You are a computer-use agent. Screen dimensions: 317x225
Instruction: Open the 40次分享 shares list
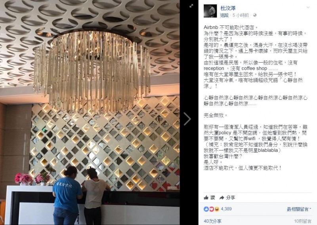coord(212,221)
